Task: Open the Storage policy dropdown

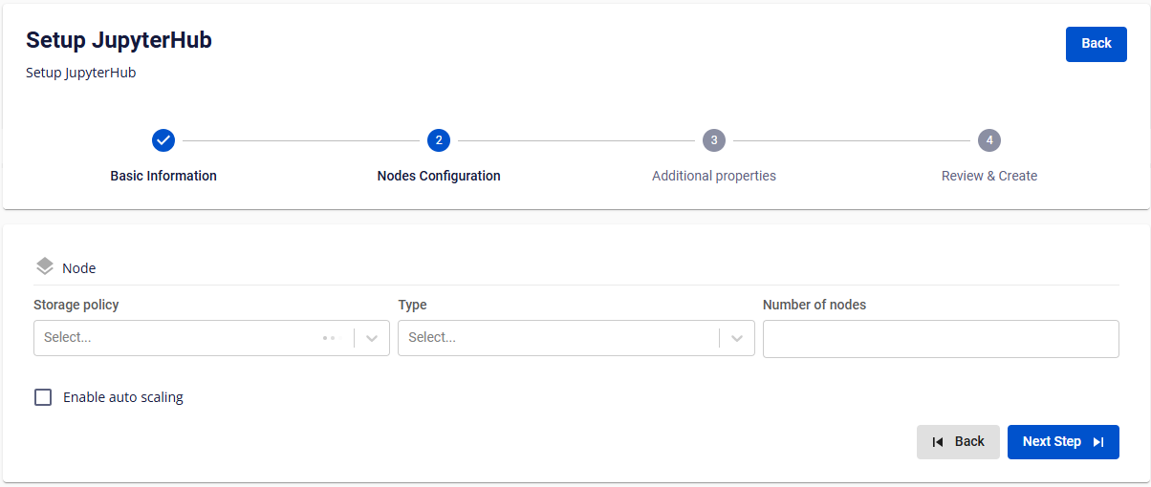Action: [x=211, y=338]
